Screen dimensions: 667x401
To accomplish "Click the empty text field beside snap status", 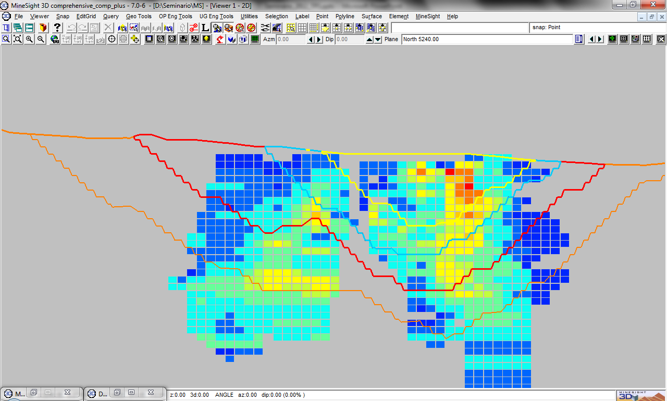I will point(460,27).
